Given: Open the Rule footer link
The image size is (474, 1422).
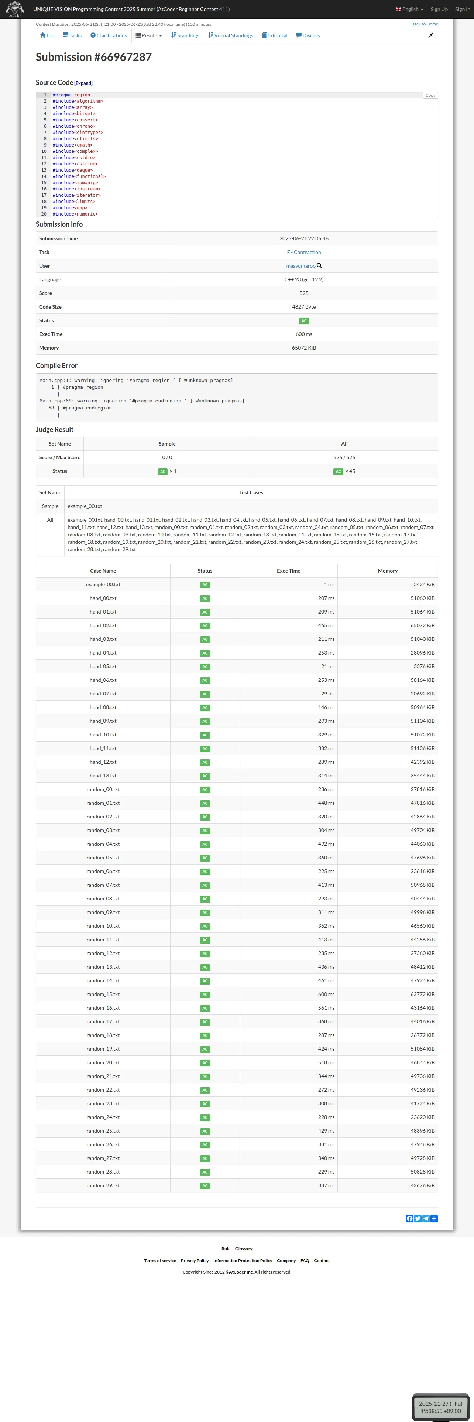Looking at the screenshot, I should click(x=226, y=1248).
